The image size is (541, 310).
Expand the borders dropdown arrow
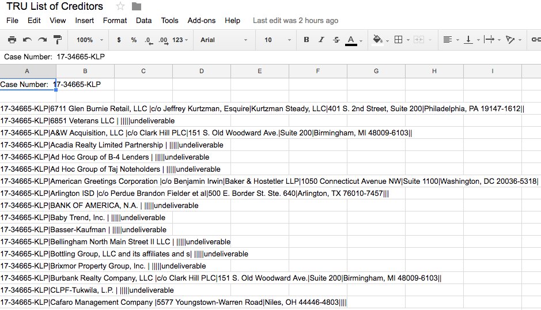[x=408, y=40]
